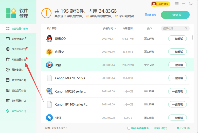The height and width of the screenshot is (133, 198).
Task: Click the member avatar in 成为会员 badge
Action: point(154,4)
